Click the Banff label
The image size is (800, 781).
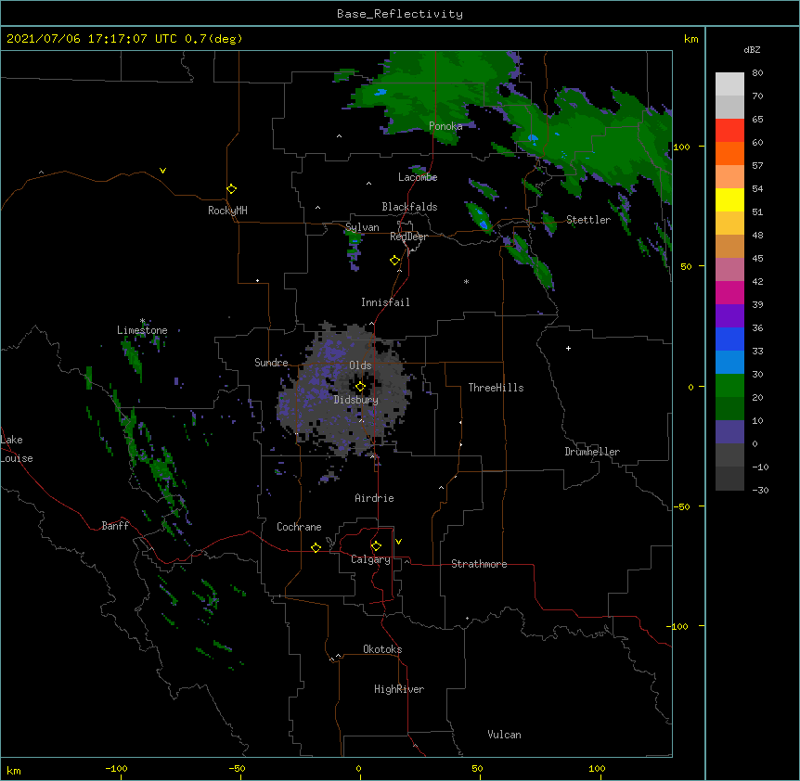tap(115, 526)
